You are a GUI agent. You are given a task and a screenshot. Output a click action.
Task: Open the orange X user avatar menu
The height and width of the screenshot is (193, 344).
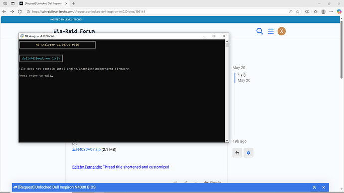point(282,31)
